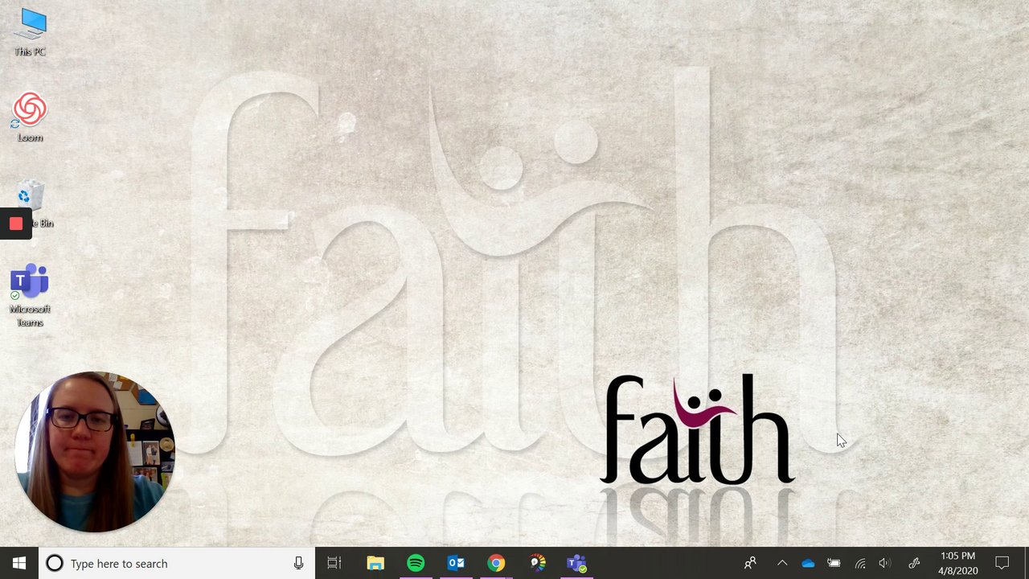
Task: Open the Action Center notifications icon
Action: [1002, 564]
